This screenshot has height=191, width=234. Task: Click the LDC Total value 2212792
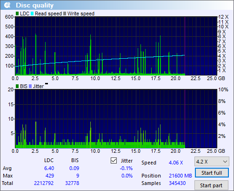(44, 183)
